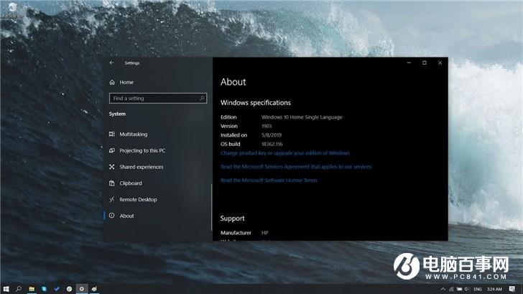
Task: Open the Microsoft Services Agreement link
Action: [x=296, y=167]
